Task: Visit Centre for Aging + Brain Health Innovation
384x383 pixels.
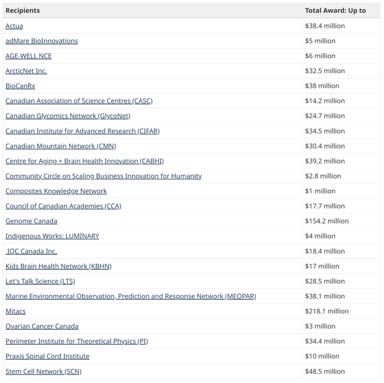Action: click(85, 161)
